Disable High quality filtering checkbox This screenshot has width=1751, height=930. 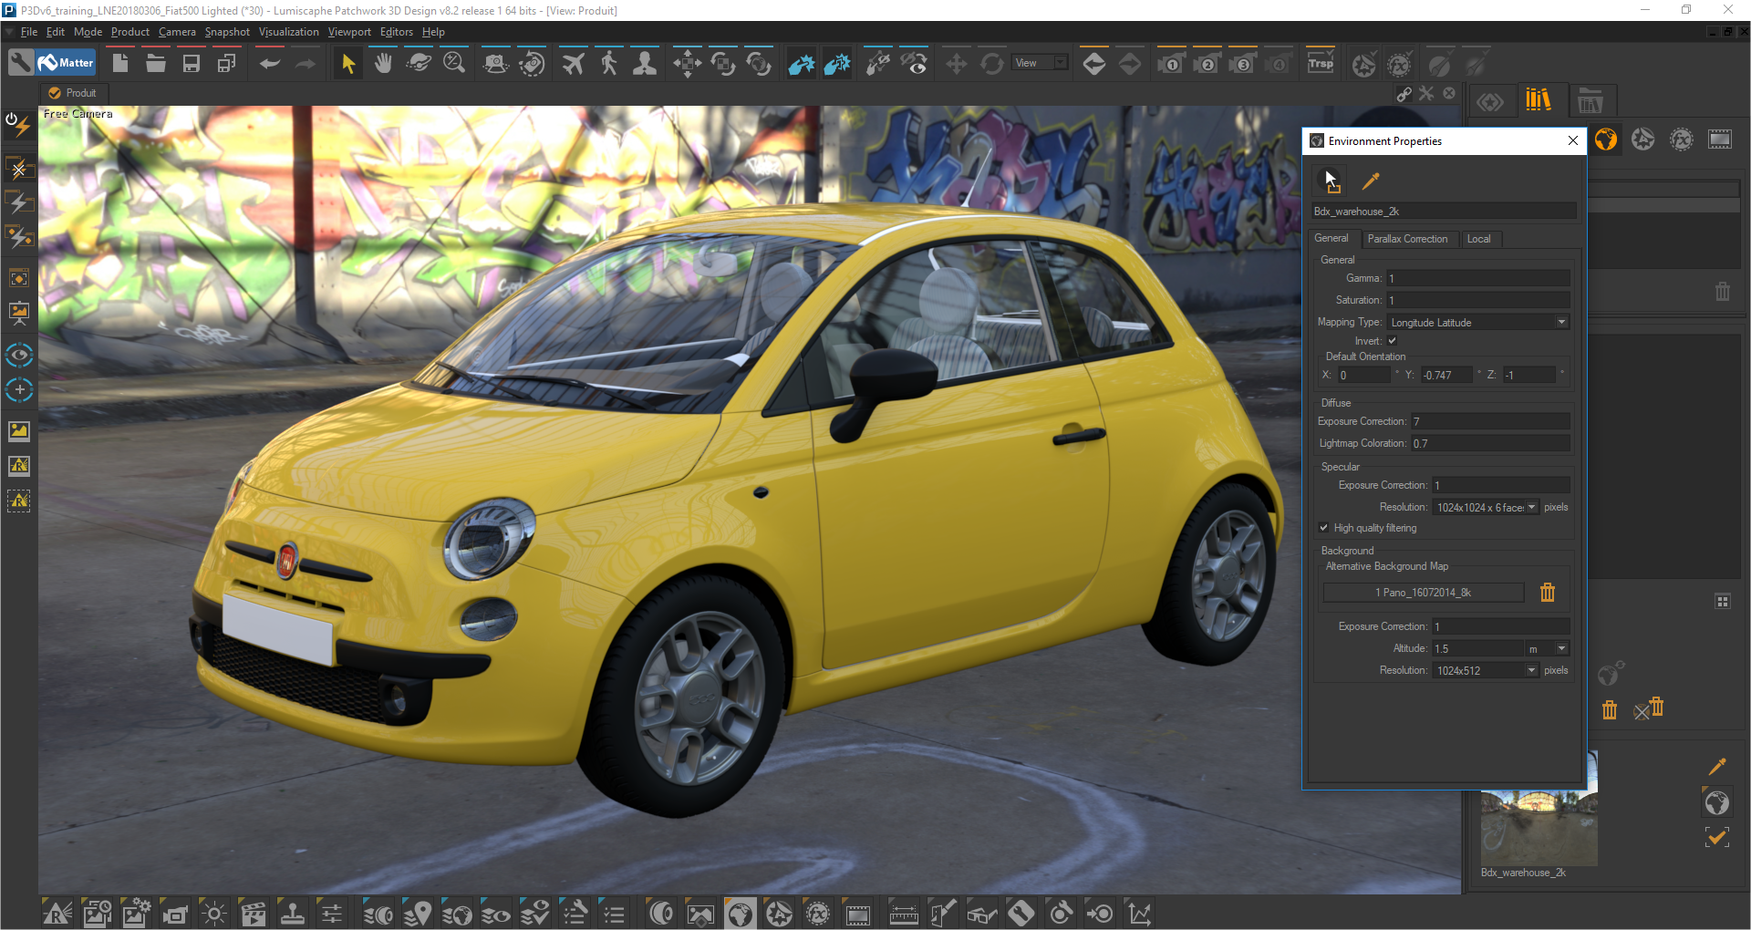pos(1324,528)
